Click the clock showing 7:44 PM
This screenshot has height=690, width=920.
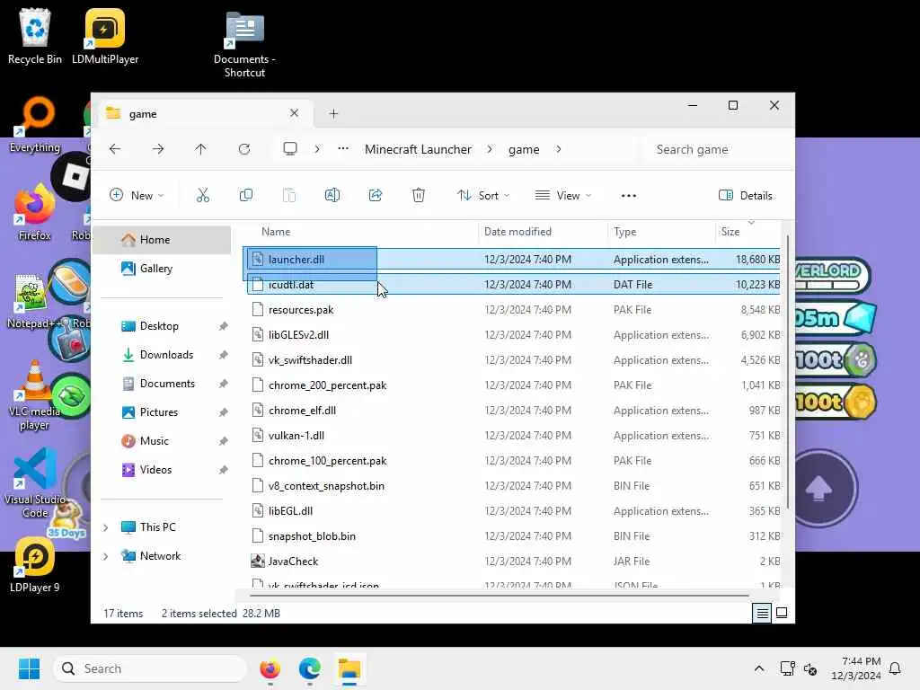point(856,668)
